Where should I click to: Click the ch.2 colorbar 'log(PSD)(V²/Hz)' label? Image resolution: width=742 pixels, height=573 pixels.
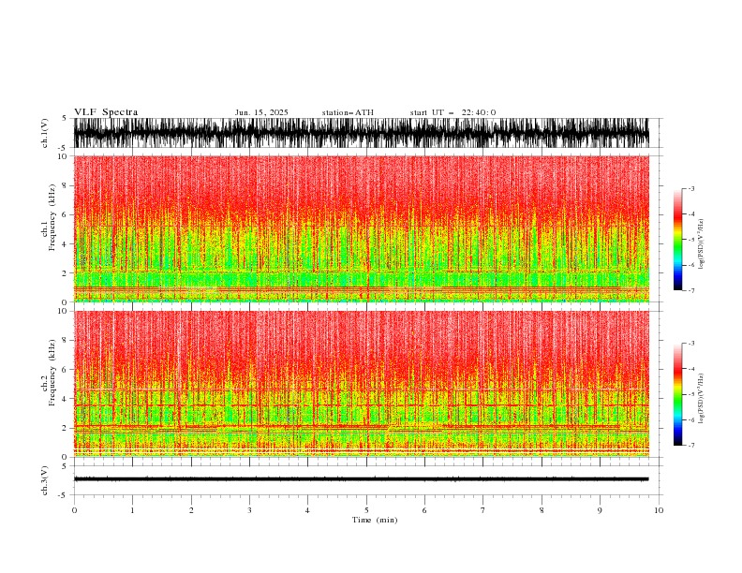(701, 398)
